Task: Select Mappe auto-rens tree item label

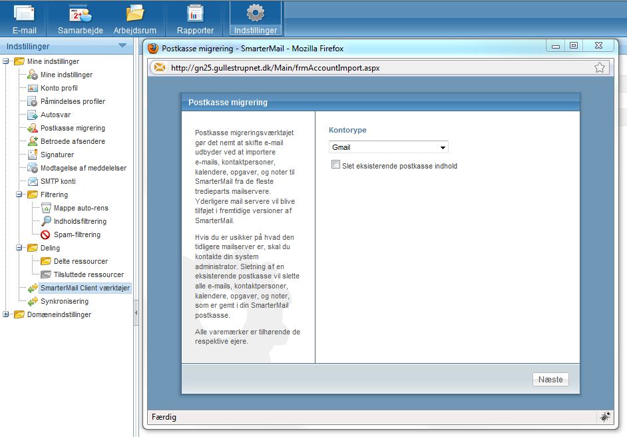Action: coord(81,208)
